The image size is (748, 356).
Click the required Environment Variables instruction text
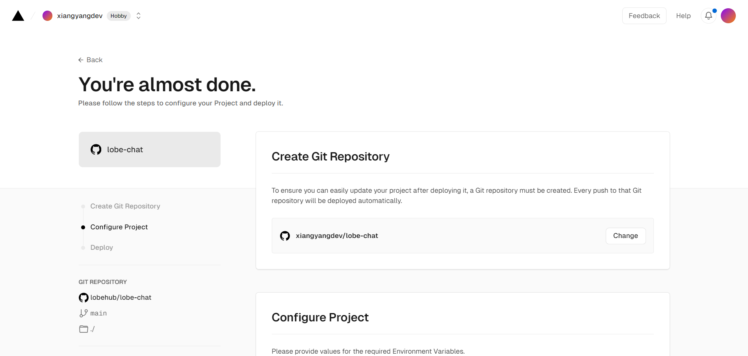pos(368,351)
